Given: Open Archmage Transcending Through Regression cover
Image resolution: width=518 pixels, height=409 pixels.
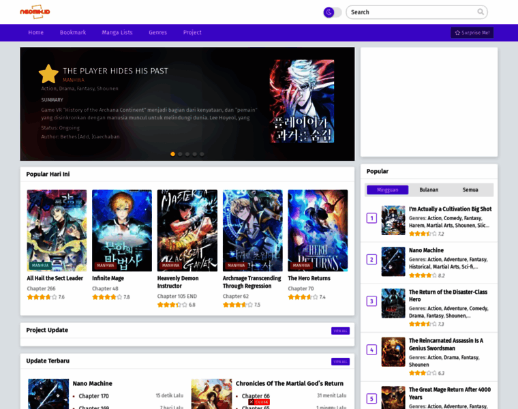Looking at the screenshot, I should 252,230.
